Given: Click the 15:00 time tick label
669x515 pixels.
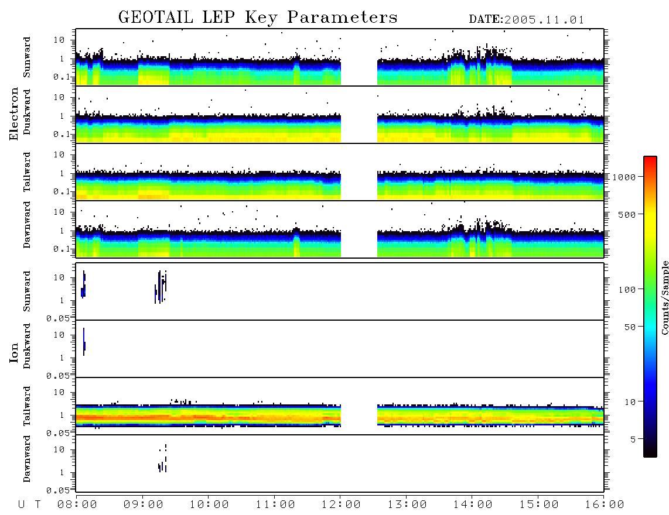Looking at the screenshot, I should pos(539,505).
